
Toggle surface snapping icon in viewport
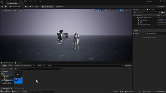tap(108, 10)
